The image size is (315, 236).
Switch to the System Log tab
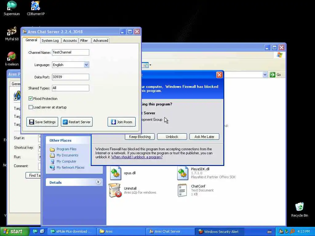(x=50, y=41)
